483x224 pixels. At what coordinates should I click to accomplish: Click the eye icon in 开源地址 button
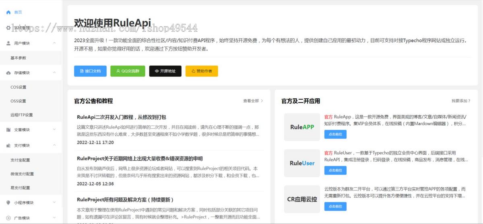click(x=157, y=71)
